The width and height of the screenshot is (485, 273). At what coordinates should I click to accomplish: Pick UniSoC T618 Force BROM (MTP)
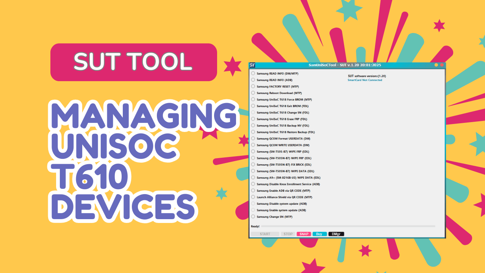click(253, 99)
